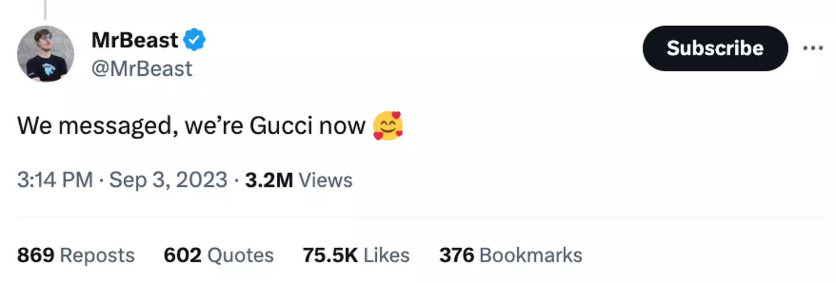836x283 pixels.
Task: Click the word Reposts label
Action: [x=97, y=255]
